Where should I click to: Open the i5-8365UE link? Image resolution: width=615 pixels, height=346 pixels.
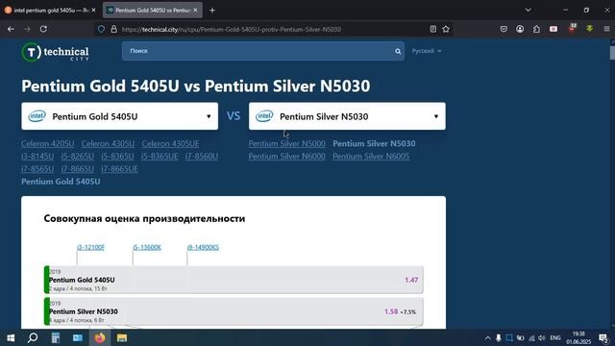coord(160,156)
